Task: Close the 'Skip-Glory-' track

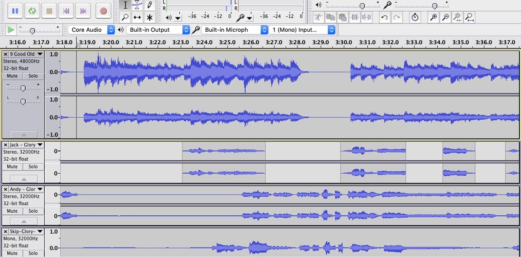Action: [6, 232]
